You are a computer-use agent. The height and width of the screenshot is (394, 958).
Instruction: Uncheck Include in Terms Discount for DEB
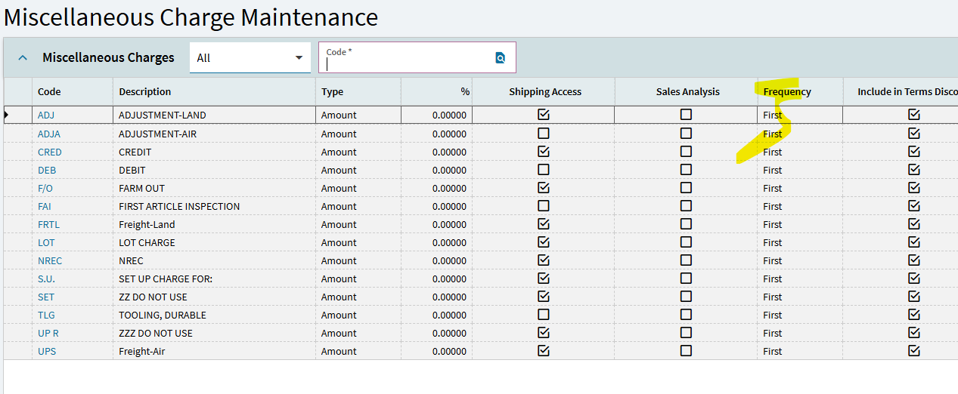tap(913, 170)
